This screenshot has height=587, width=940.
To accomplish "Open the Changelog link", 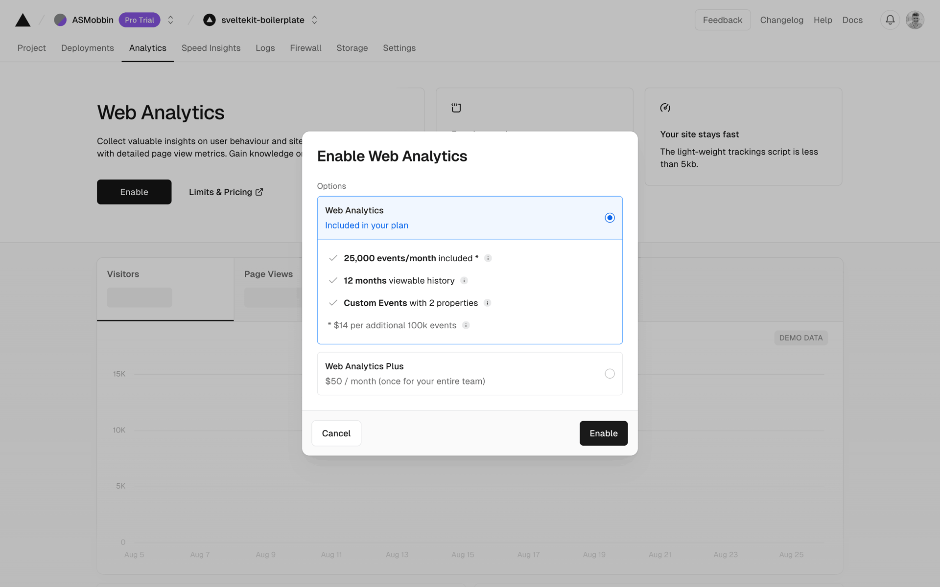I will pyautogui.click(x=781, y=20).
